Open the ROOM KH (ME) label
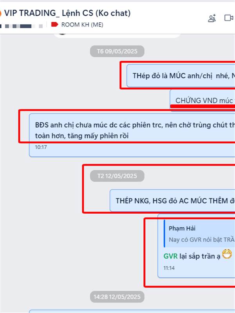Viewport: 235px width, 313px height. (x=82, y=25)
